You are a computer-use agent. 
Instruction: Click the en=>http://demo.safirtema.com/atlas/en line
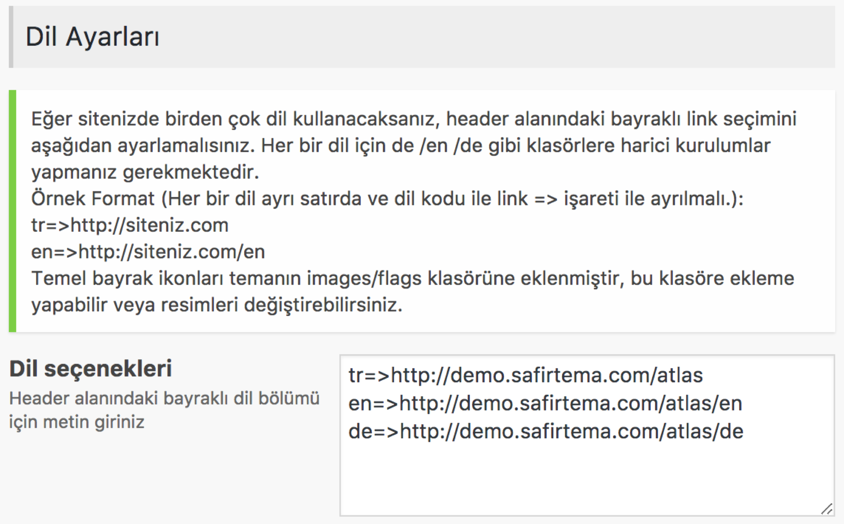click(545, 403)
